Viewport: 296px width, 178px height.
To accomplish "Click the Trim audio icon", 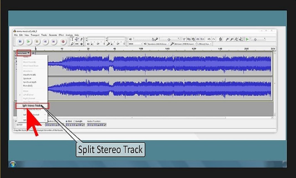I will click(198, 39).
